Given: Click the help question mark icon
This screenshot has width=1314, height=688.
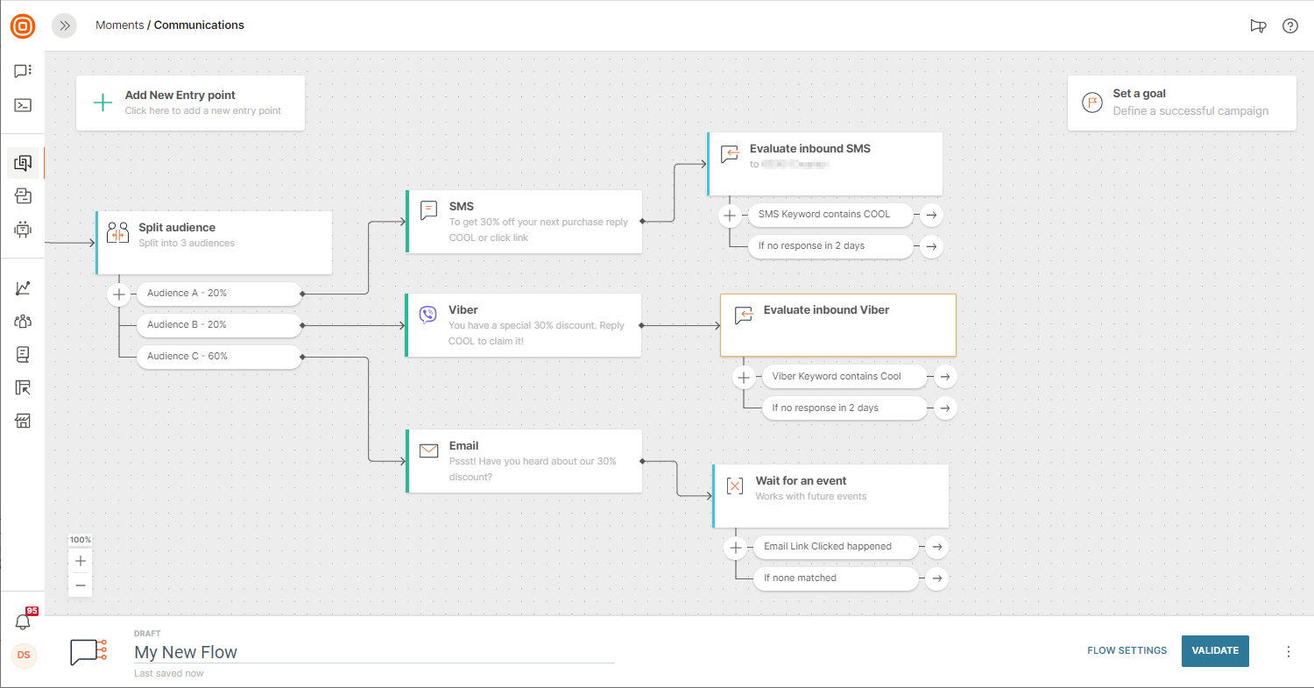Looking at the screenshot, I should 1289,25.
